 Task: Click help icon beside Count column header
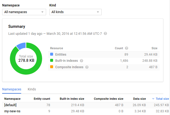pyautogui.click(x=127, y=48)
